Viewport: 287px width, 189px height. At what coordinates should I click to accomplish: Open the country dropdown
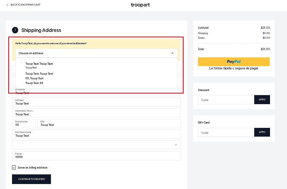coord(96,145)
